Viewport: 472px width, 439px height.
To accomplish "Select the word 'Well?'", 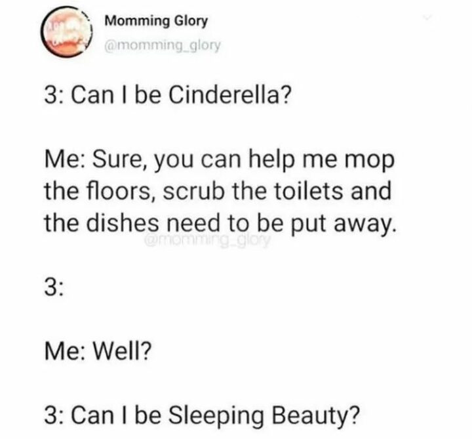I will (x=121, y=350).
